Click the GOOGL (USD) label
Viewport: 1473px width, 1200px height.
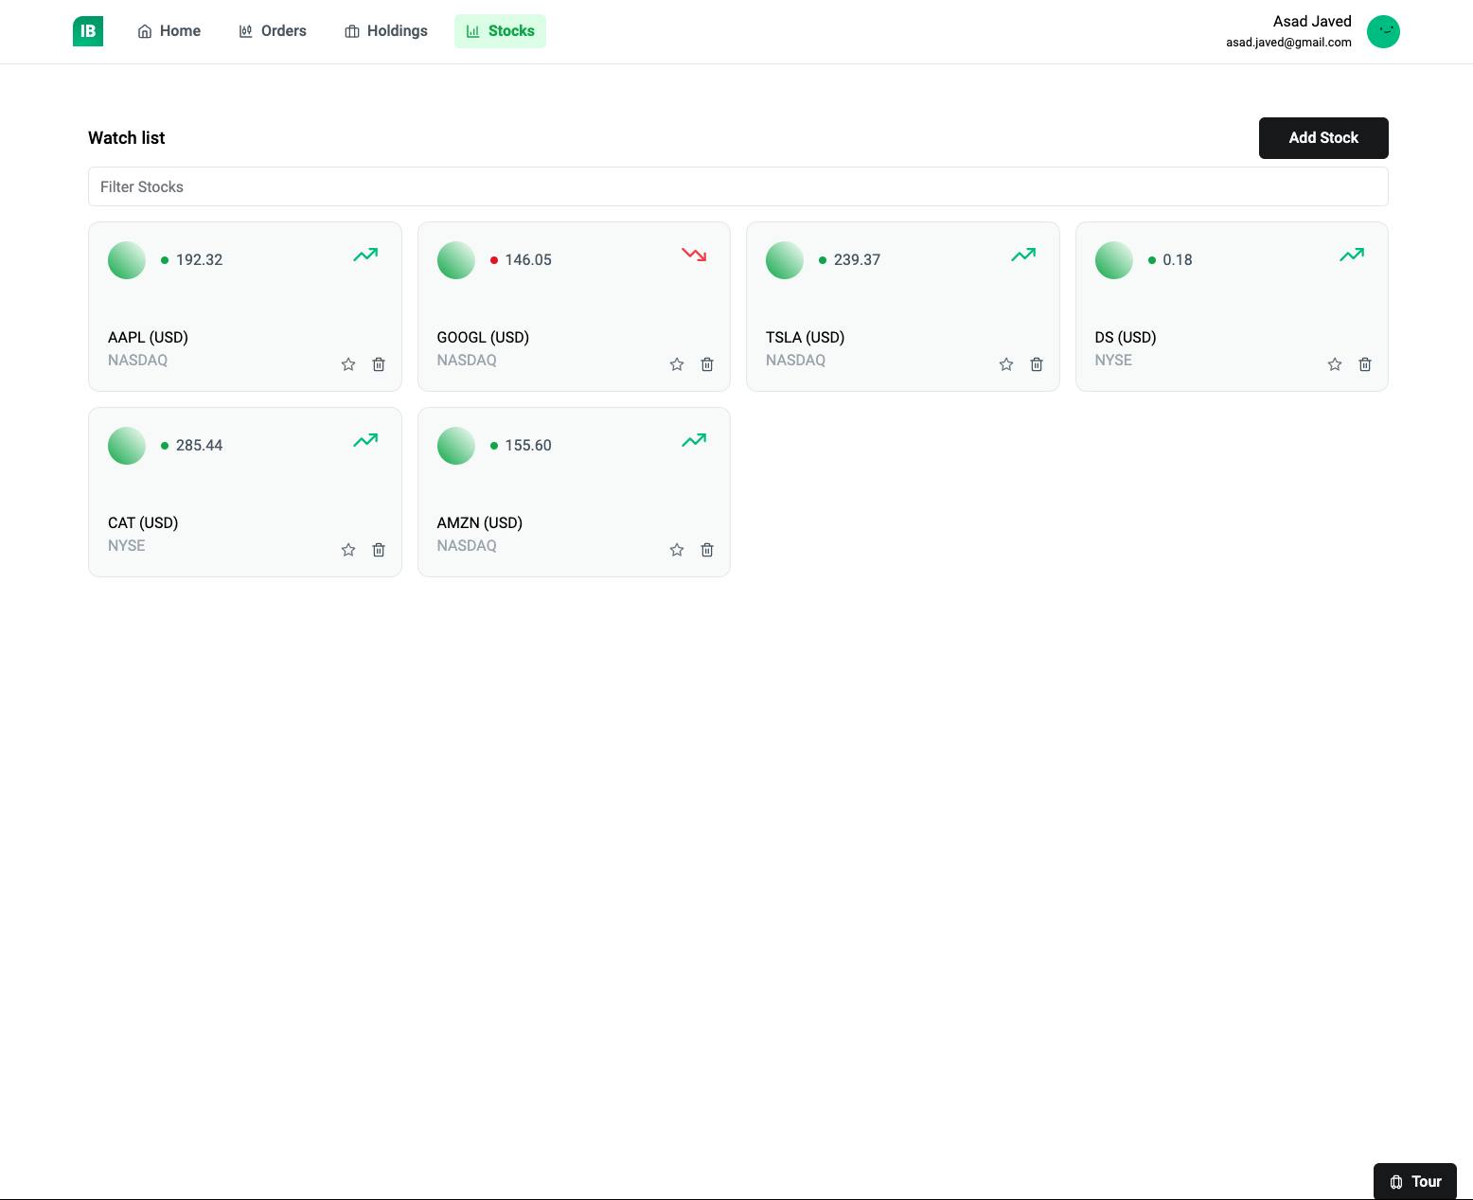[x=483, y=337]
